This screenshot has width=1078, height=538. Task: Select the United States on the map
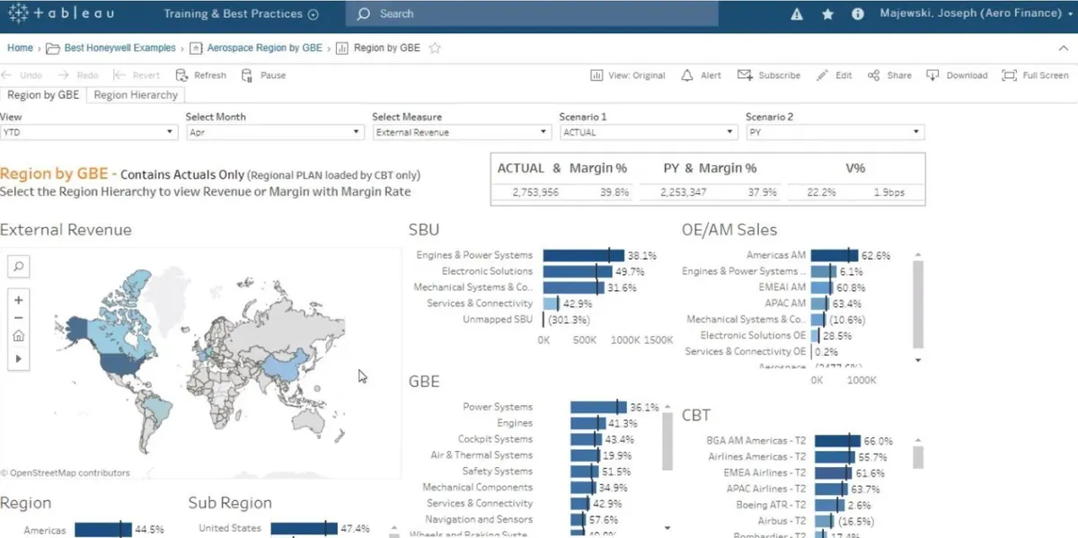click(x=121, y=362)
